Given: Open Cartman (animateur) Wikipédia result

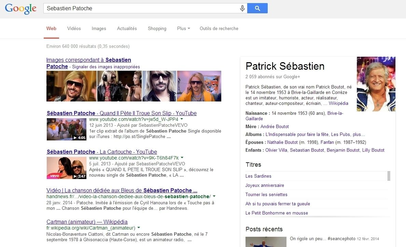Looking at the screenshot, I should (x=87, y=222).
